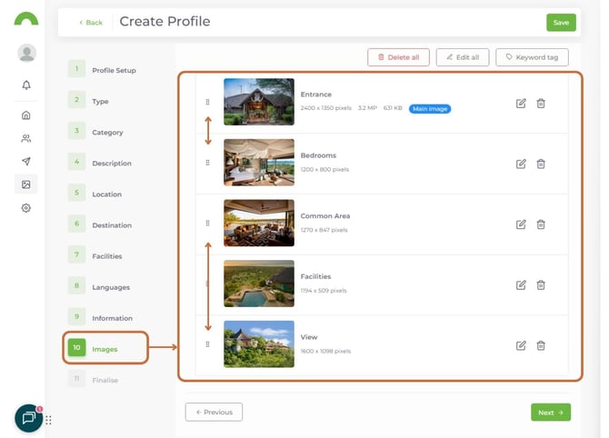Open the chat support bubble
The image size is (609, 438).
(28, 418)
